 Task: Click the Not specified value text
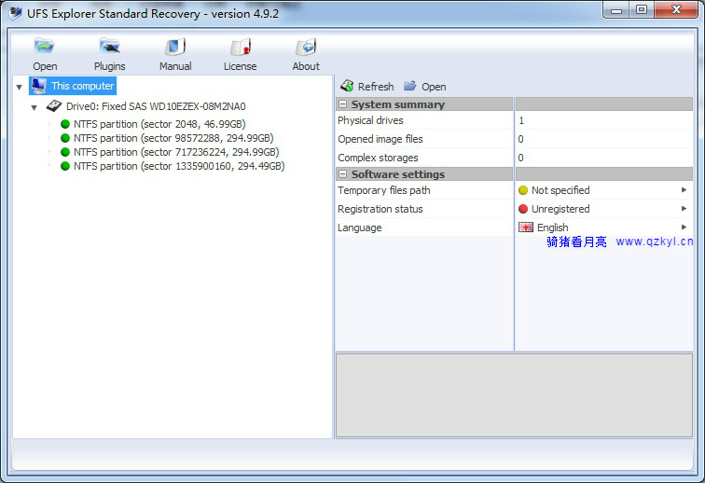tap(560, 190)
